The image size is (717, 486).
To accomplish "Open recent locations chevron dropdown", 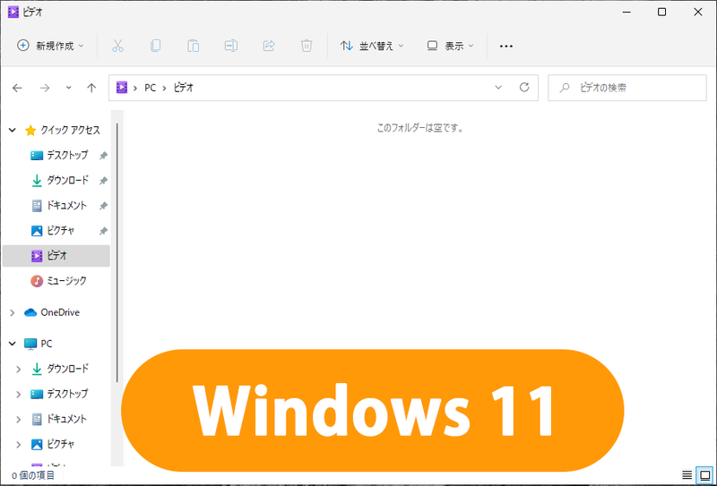I will [x=69, y=87].
